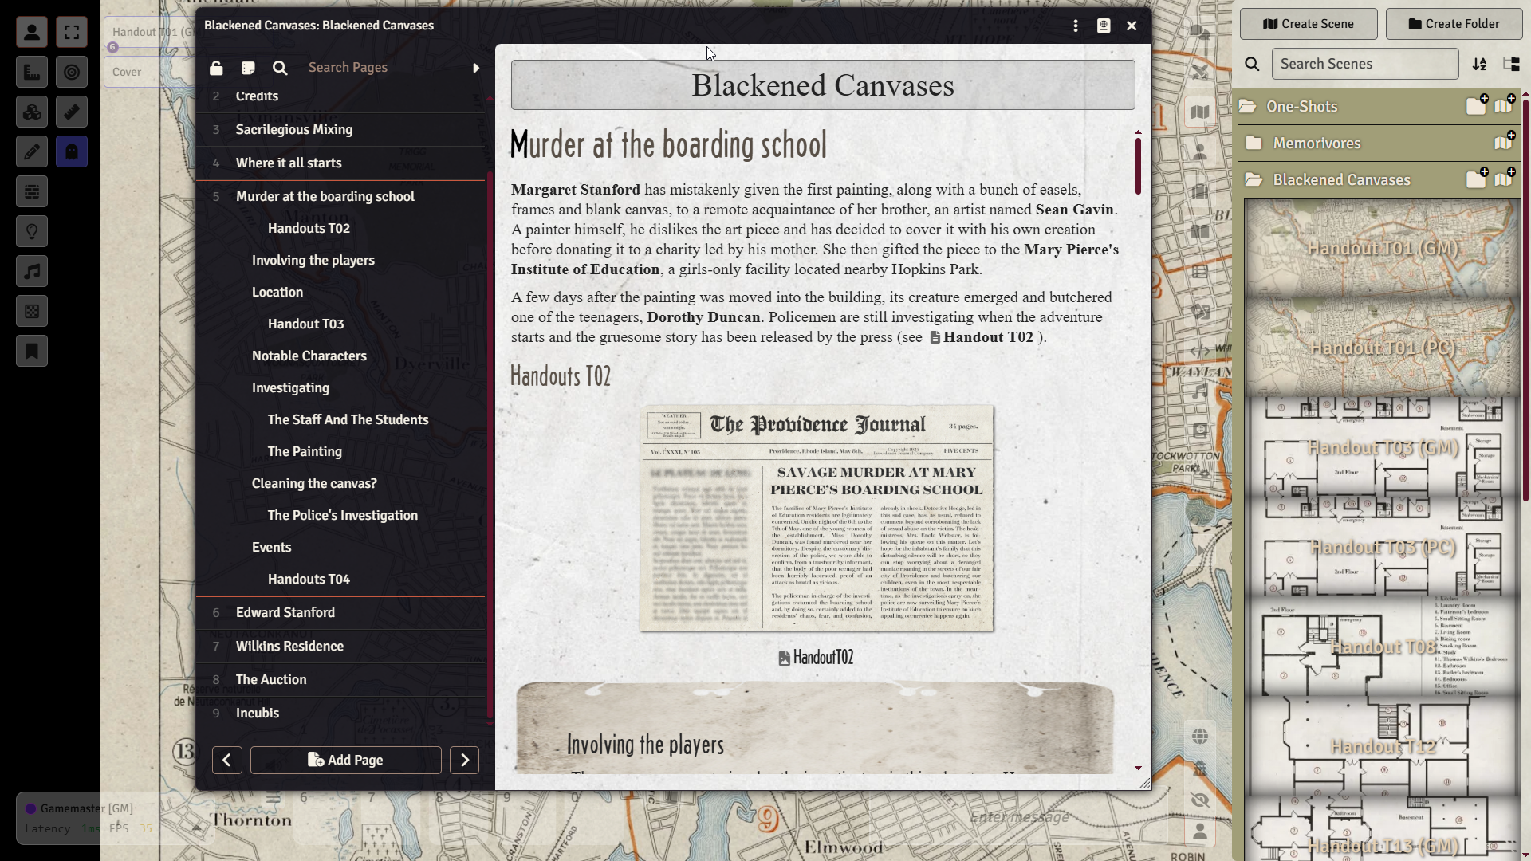
Task: Focus the Search Pages field
Action: 383,68
